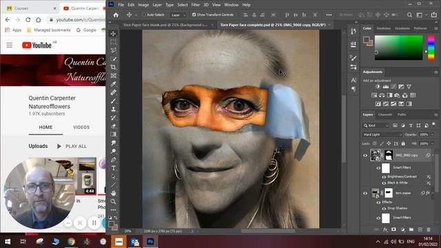Select the Lasso tool
The width and height of the screenshot is (441, 248).
pos(113,50)
